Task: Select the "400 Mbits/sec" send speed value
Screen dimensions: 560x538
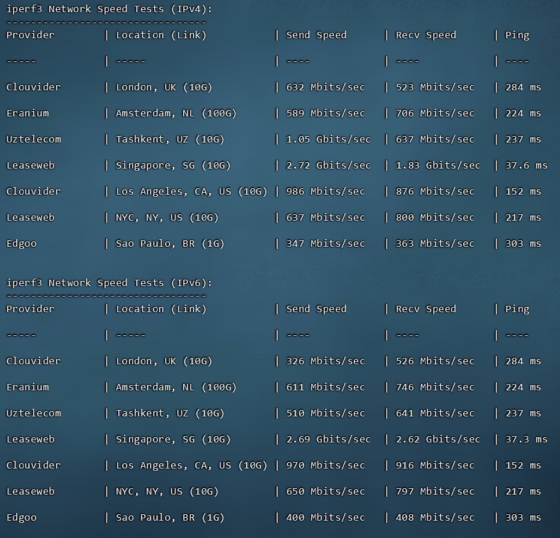Action: 325,518
